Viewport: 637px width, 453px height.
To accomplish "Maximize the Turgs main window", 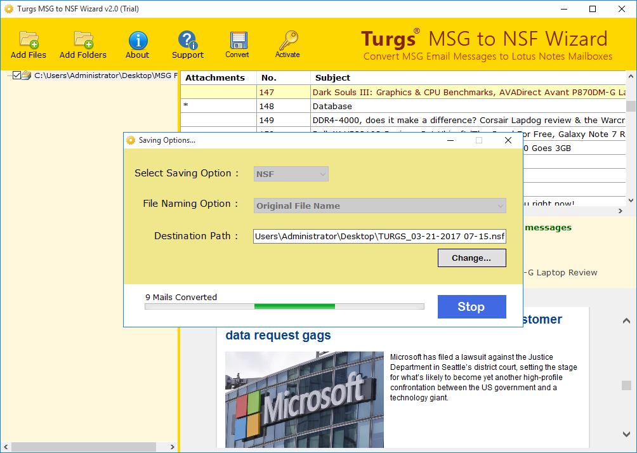I will (x=593, y=9).
